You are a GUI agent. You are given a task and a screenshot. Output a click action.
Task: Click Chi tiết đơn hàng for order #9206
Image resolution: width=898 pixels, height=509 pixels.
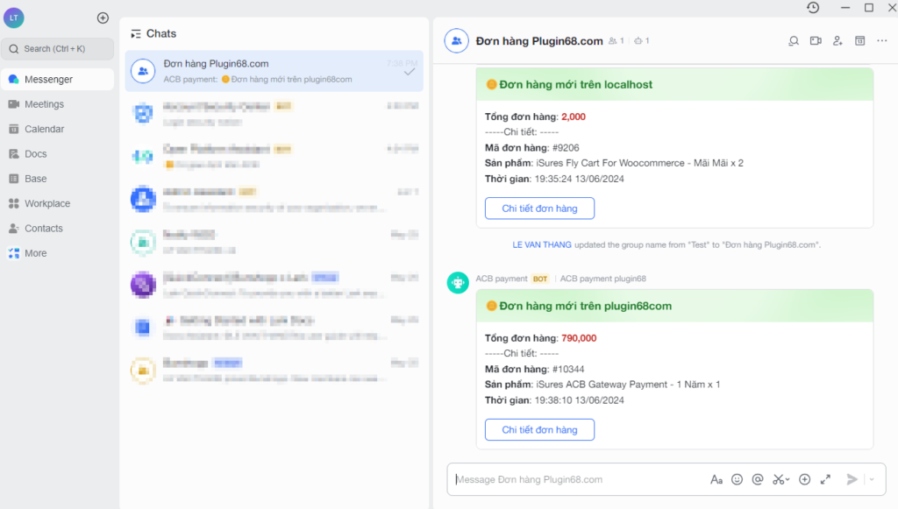pyautogui.click(x=539, y=209)
